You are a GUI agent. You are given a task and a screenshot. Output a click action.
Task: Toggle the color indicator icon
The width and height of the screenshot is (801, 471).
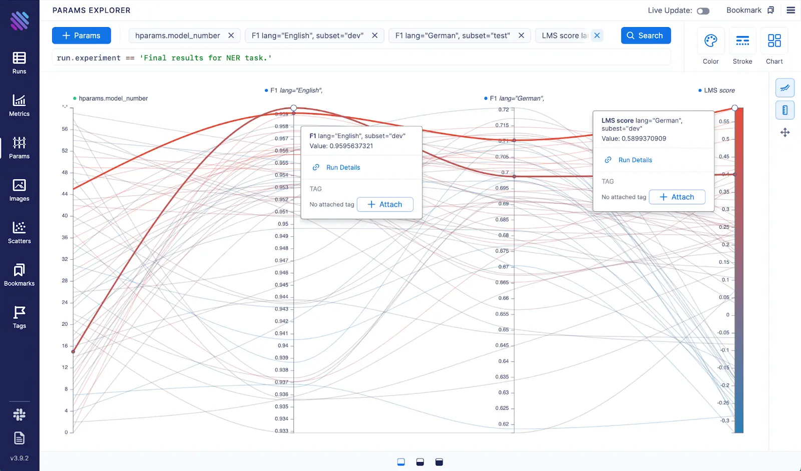(785, 110)
